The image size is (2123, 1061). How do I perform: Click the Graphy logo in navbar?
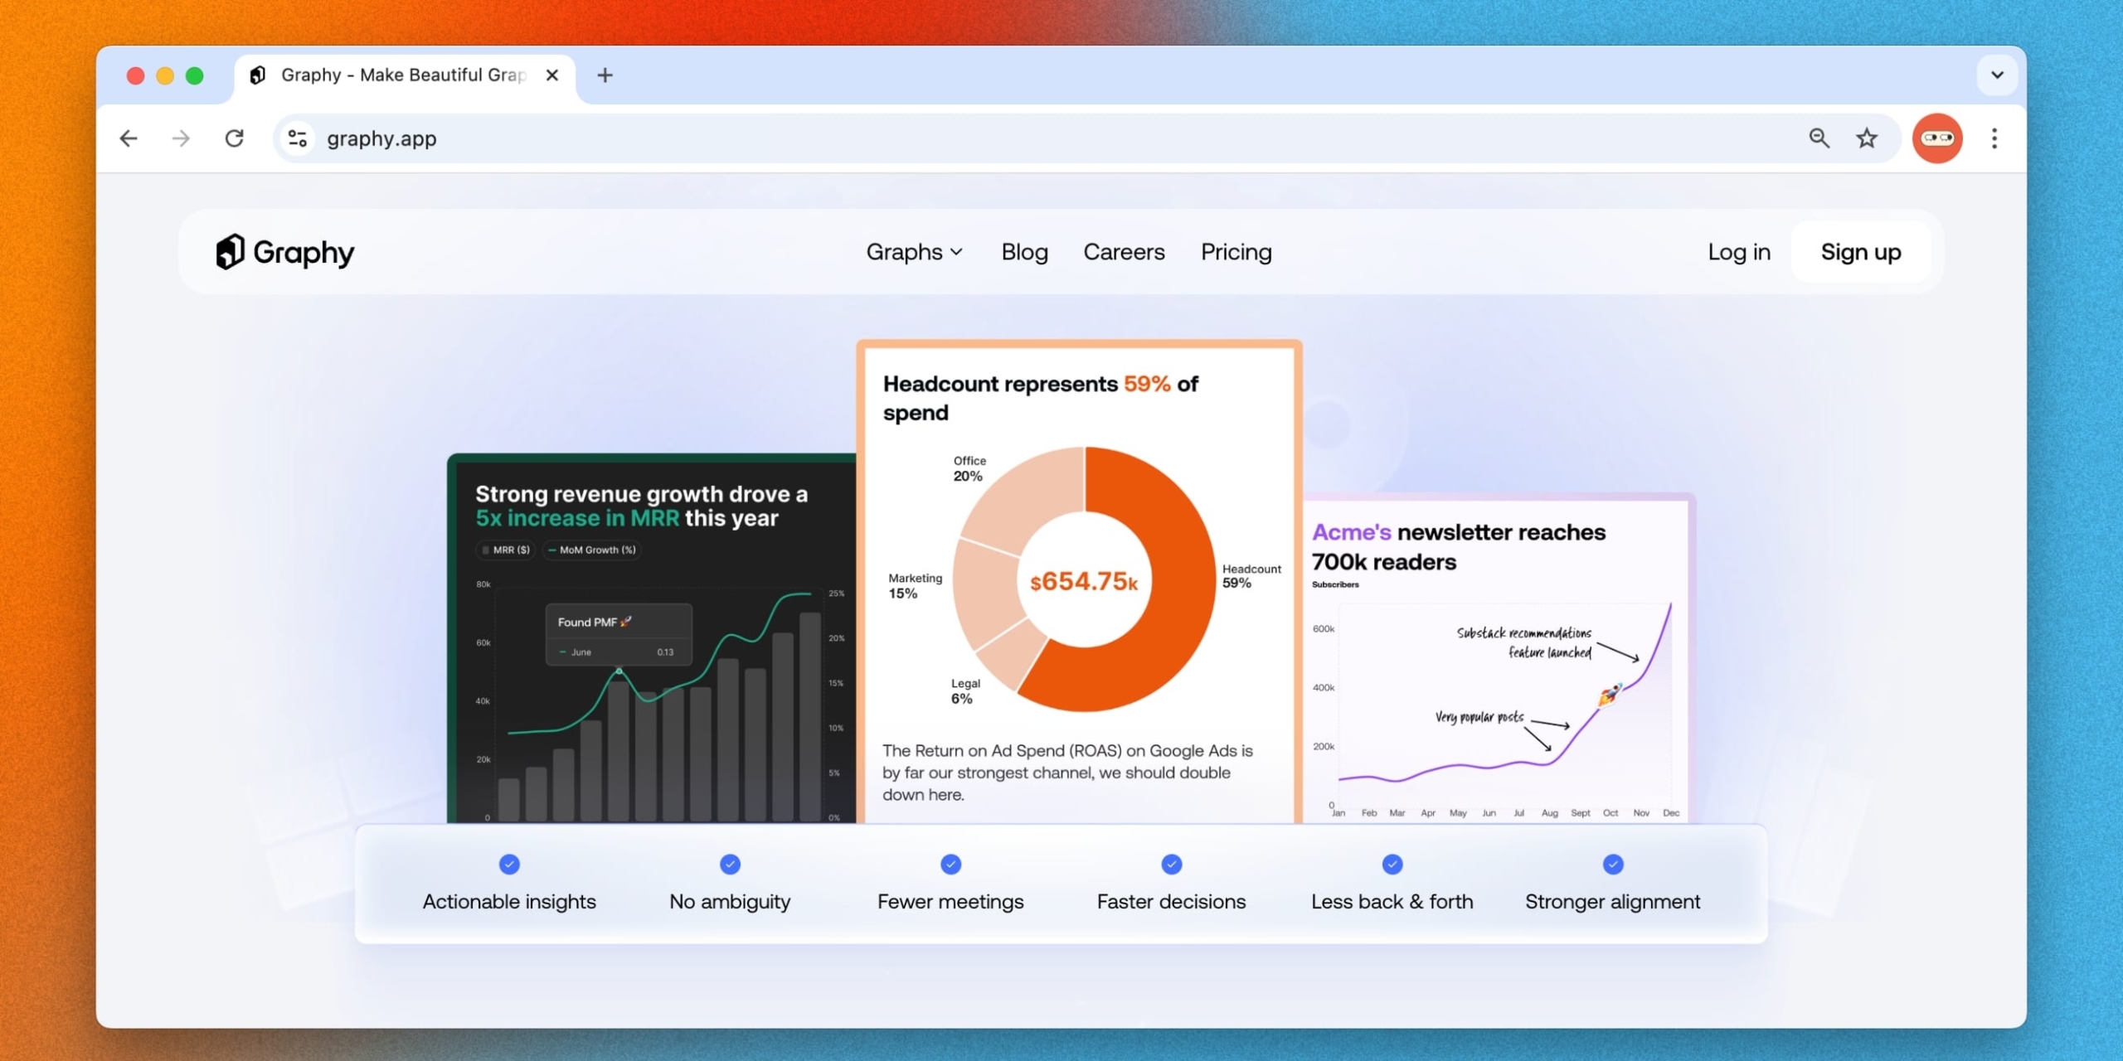[x=284, y=252]
